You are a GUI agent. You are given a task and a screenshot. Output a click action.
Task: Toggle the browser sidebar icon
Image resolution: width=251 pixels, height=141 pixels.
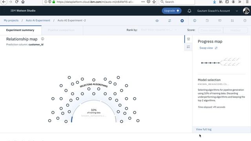point(227,2)
